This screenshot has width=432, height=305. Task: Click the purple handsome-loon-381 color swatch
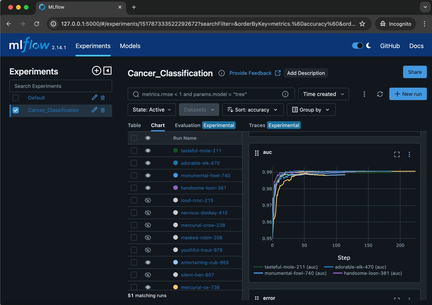tap(175, 188)
